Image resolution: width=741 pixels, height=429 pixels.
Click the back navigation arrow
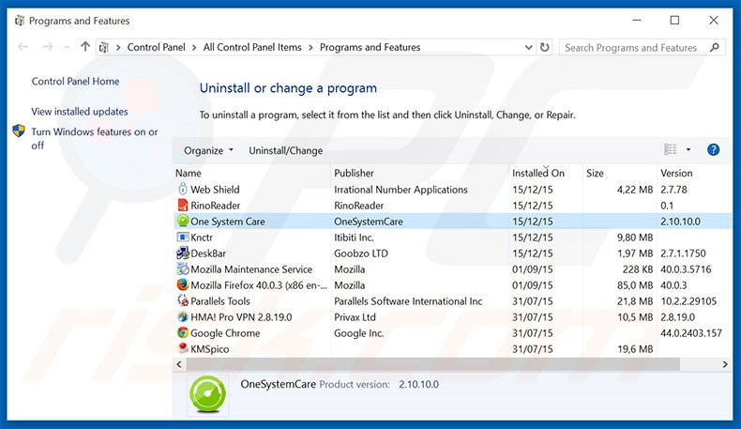pos(23,47)
